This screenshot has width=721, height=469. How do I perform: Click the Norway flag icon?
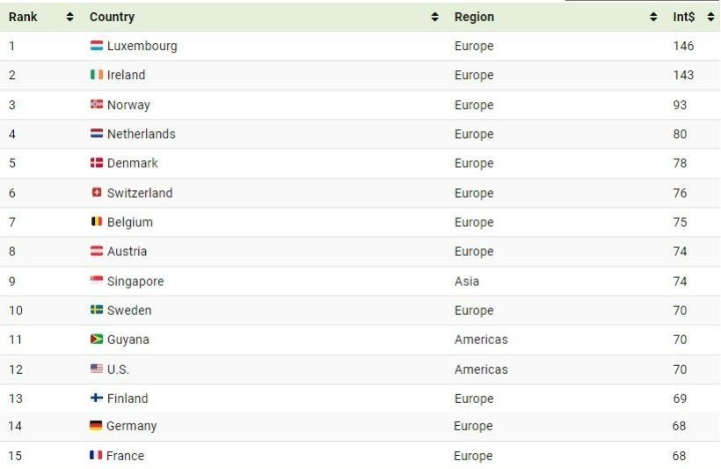97,105
